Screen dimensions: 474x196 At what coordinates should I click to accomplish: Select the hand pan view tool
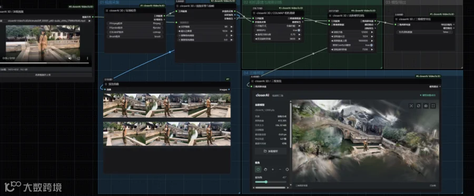pyautogui.click(x=265, y=170)
